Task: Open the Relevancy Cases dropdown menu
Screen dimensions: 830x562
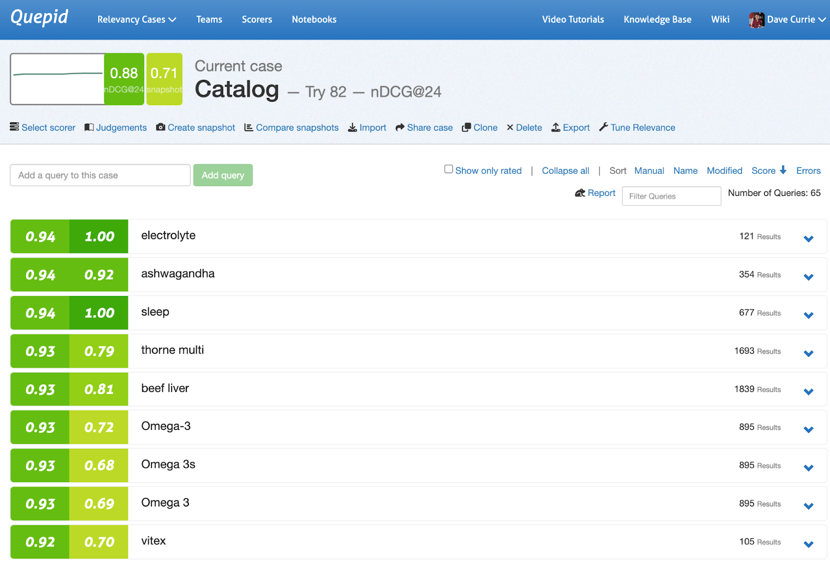Action: (x=136, y=20)
